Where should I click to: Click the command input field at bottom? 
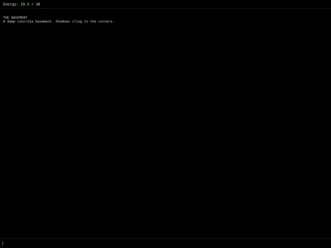165,243
